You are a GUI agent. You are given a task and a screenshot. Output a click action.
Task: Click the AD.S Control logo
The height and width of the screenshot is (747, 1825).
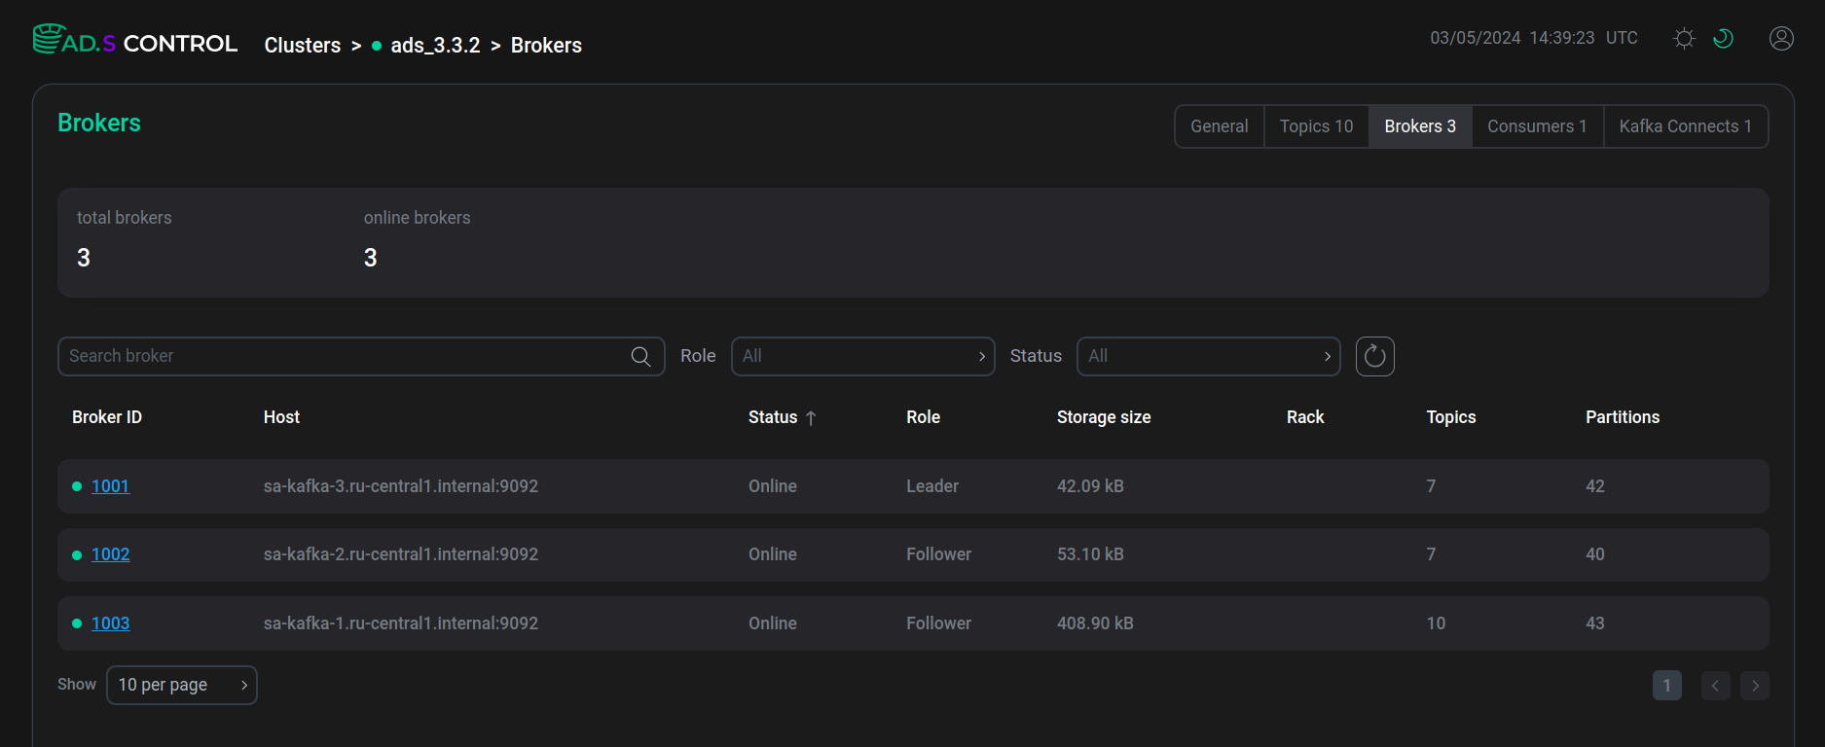(x=135, y=41)
